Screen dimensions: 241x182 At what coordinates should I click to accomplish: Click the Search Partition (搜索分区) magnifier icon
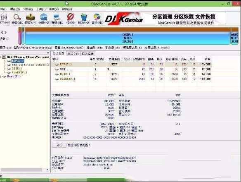(x=17, y=19)
